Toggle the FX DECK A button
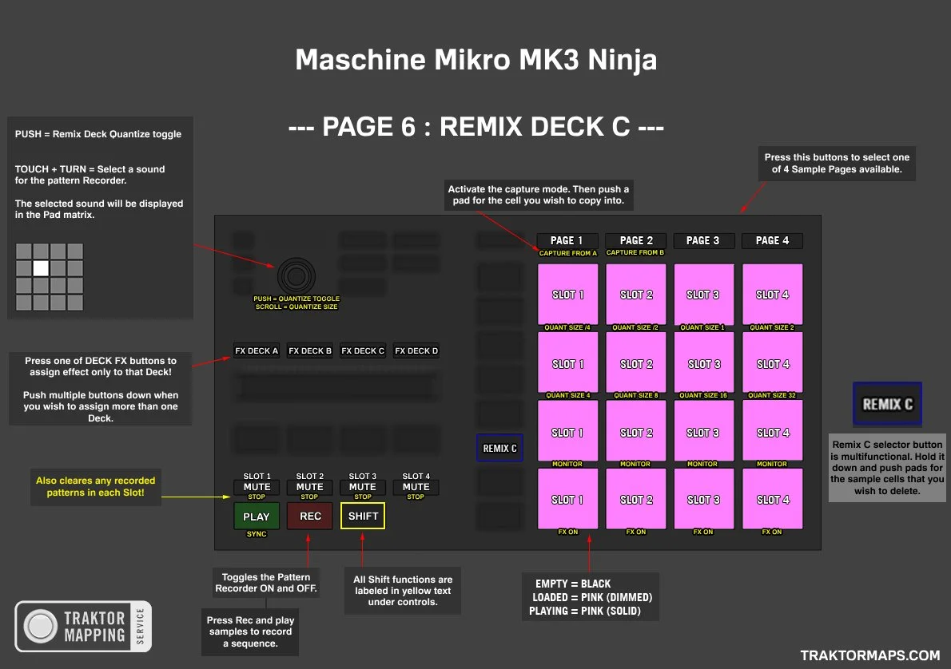Image resolution: width=951 pixels, height=669 pixels. tap(257, 350)
